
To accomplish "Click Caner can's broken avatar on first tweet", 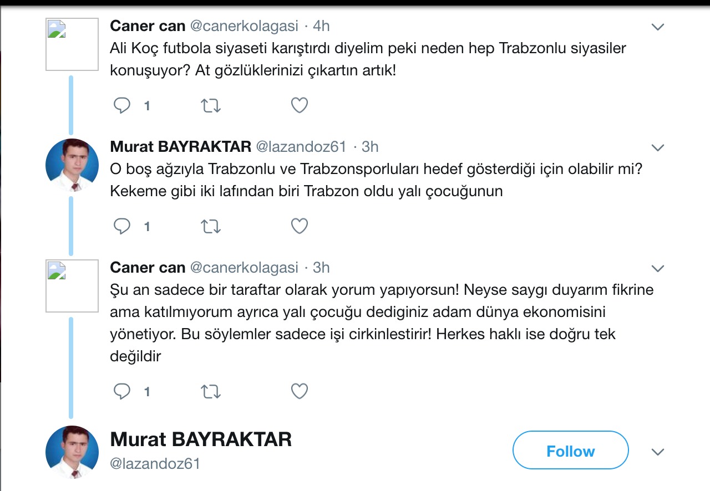I will tap(72, 44).
